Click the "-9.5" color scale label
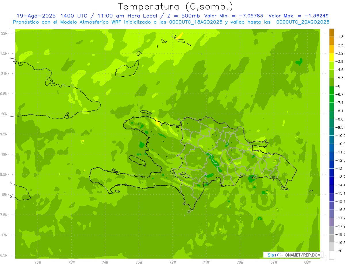 point(340,127)
